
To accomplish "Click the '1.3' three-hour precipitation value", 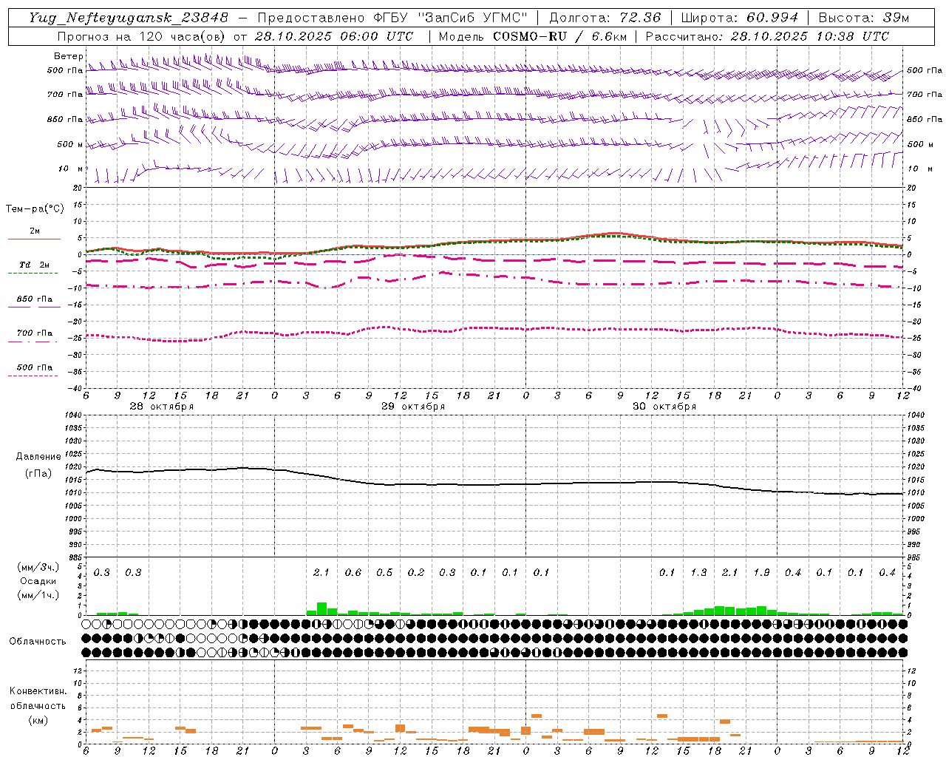I will point(698,573).
